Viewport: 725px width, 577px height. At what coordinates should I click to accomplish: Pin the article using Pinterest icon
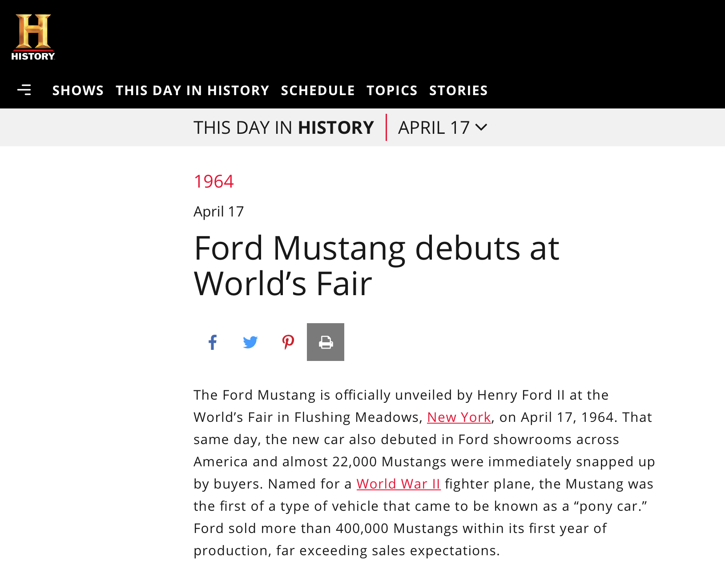coord(288,342)
